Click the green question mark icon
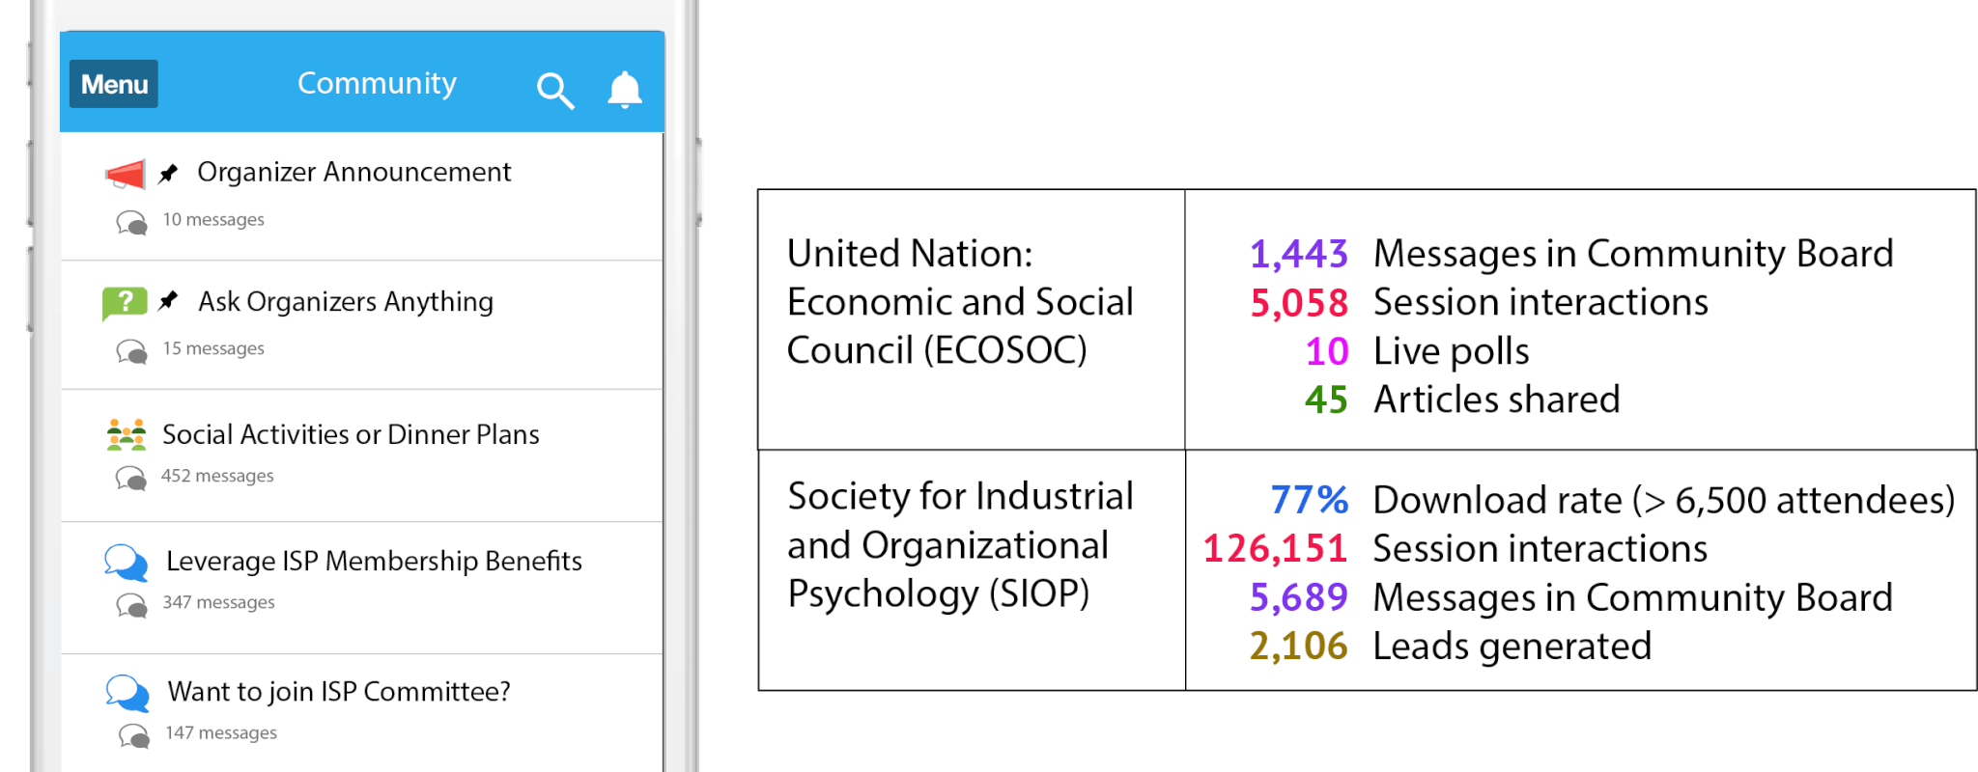The width and height of the screenshot is (1978, 772). click(x=125, y=302)
